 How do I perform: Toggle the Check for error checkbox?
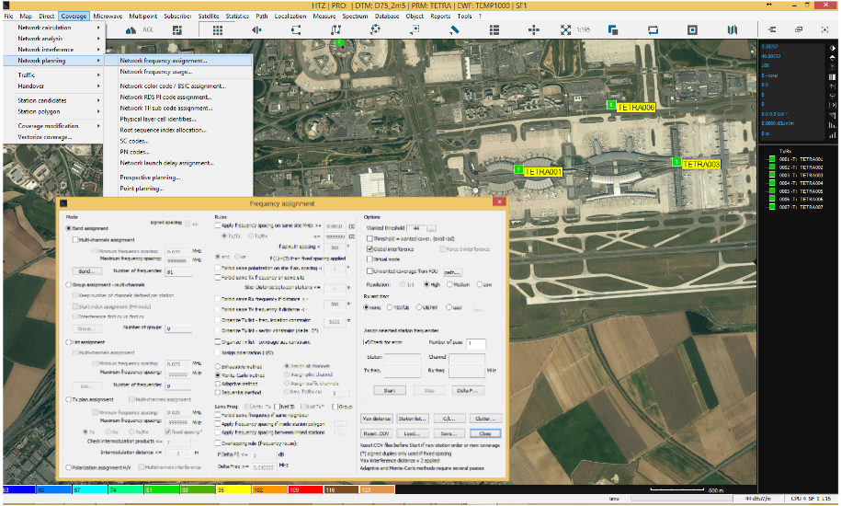[x=368, y=342]
